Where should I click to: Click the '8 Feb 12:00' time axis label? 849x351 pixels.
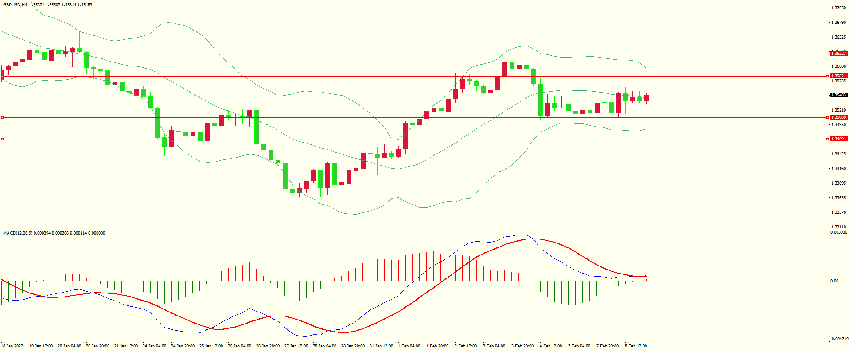point(636,346)
